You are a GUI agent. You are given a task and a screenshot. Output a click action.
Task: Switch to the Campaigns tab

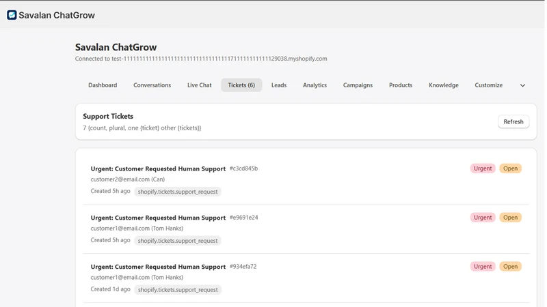coord(358,85)
